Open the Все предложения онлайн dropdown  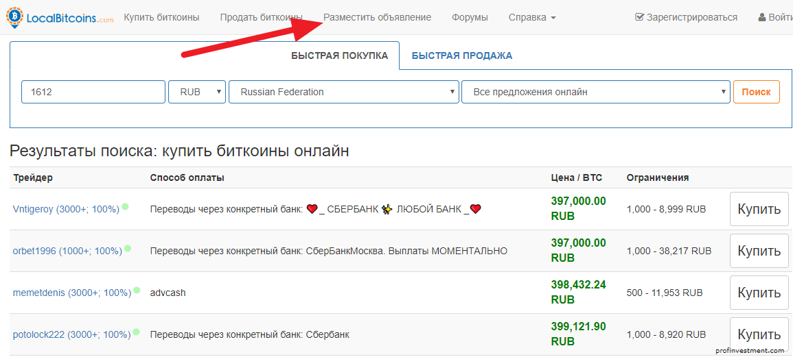596,92
